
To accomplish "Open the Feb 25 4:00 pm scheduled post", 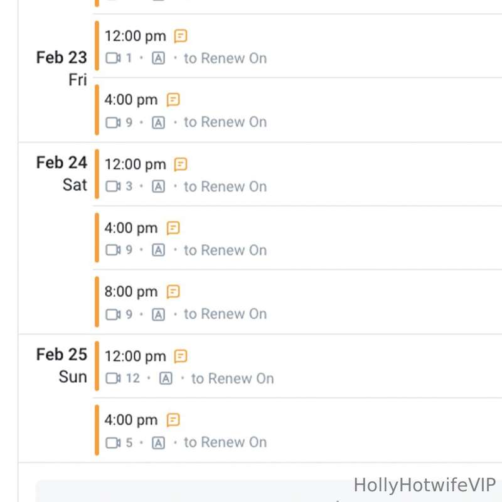I will pos(297,430).
